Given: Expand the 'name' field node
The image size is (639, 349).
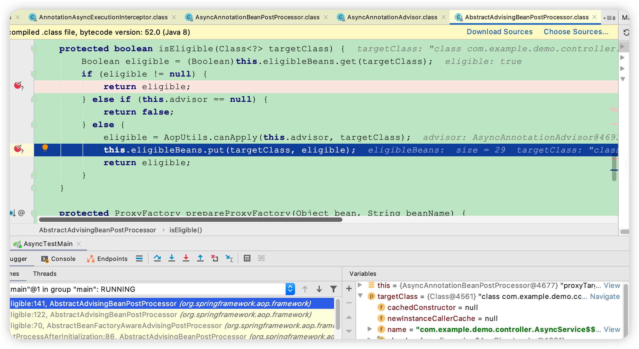Looking at the screenshot, I should point(370,329).
